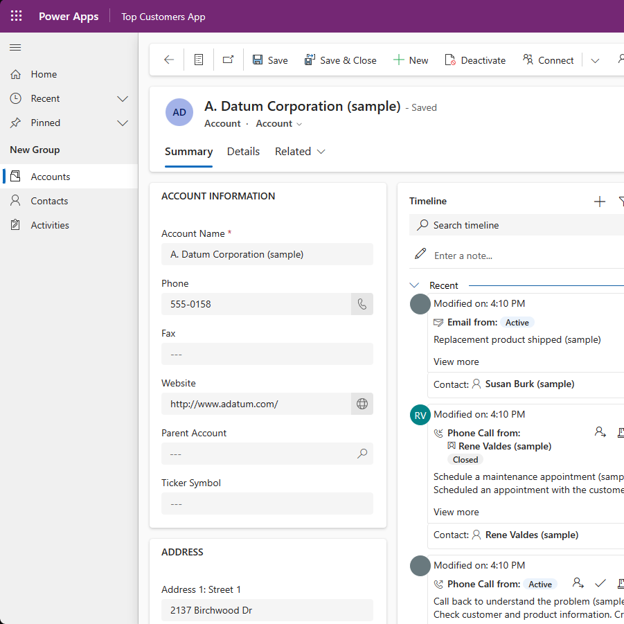Click View more under Email entry
Screen dimensions: 624x624
click(456, 362)
